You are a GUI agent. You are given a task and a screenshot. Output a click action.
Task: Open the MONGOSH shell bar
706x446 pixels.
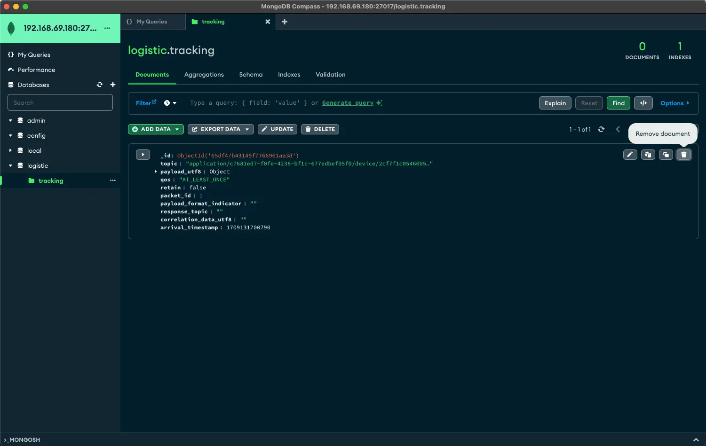coord(353,439)
